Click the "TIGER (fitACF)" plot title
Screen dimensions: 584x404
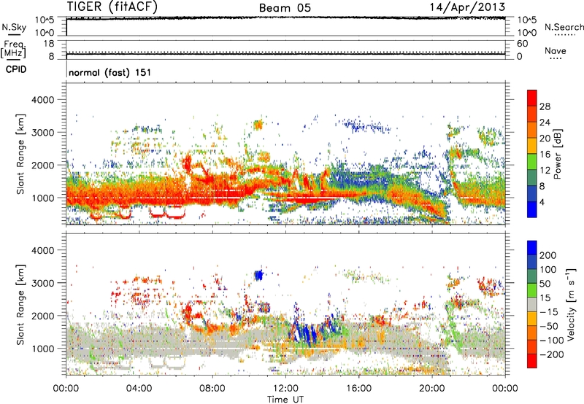pyautogui.click(x=112, y=7)
